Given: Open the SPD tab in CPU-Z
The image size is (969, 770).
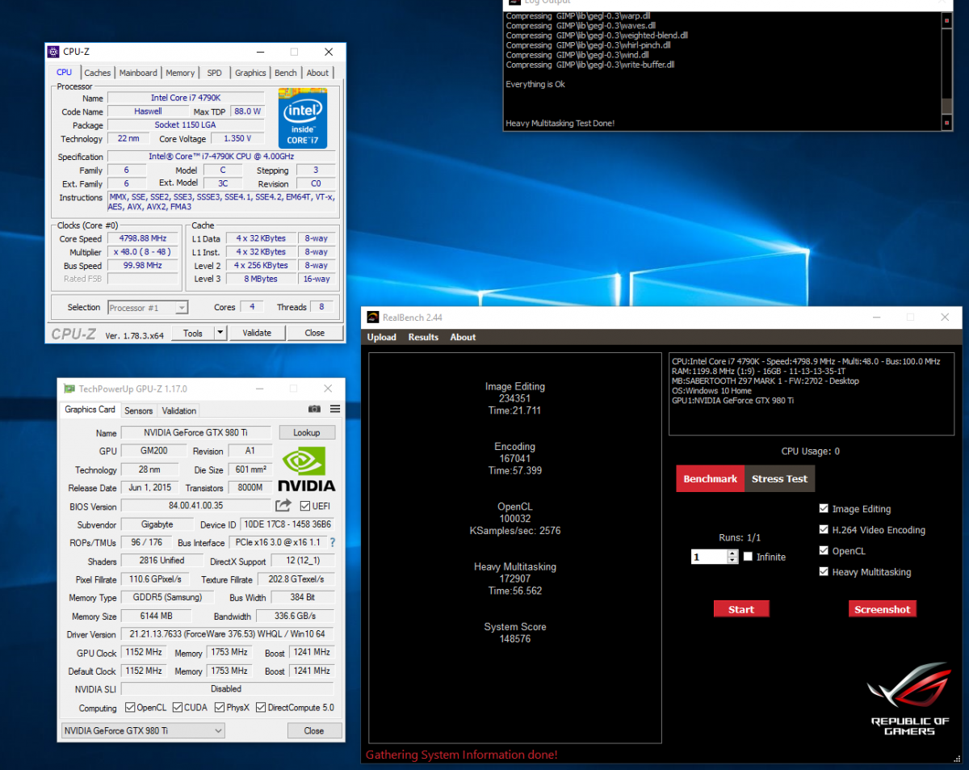Looking at the screenshot, I should click(214, 73).
